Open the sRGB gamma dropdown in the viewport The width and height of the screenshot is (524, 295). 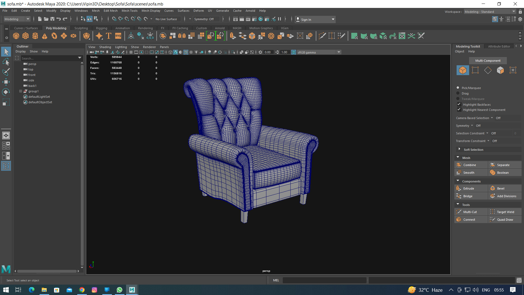(x=339, y=52)
